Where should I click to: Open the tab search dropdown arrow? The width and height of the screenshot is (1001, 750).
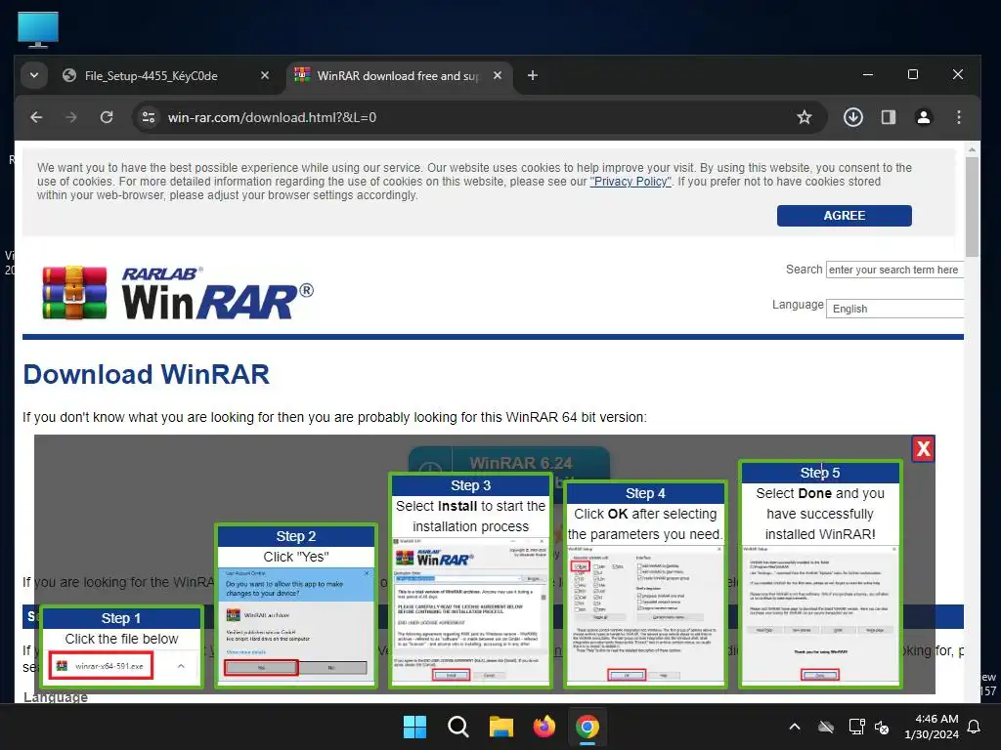[x=34, y=75]
